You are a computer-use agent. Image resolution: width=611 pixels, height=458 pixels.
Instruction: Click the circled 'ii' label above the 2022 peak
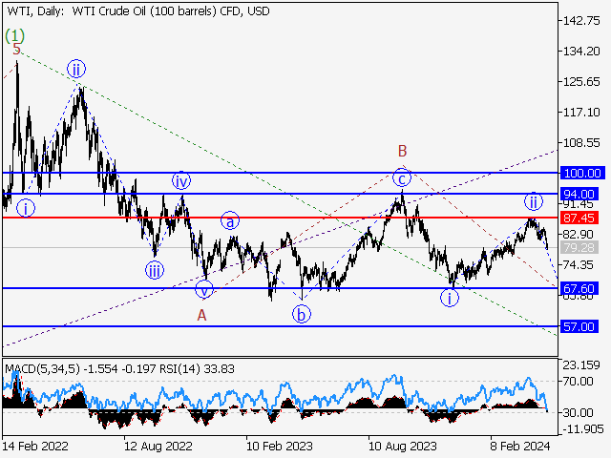coord(76,70)
